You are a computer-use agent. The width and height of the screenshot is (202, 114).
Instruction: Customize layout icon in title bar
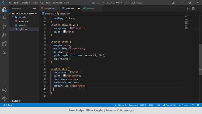point(173,3)
